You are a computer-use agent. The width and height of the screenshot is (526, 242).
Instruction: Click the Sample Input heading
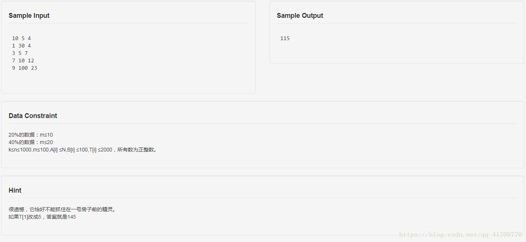(x=29, y=16)
